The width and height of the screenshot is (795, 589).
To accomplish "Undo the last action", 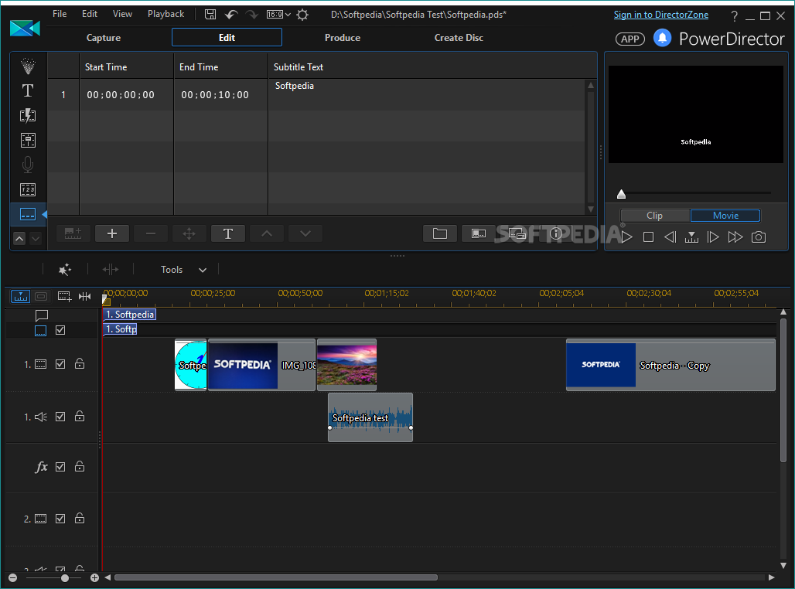I will pyautogui.click(x=231, y=14).
